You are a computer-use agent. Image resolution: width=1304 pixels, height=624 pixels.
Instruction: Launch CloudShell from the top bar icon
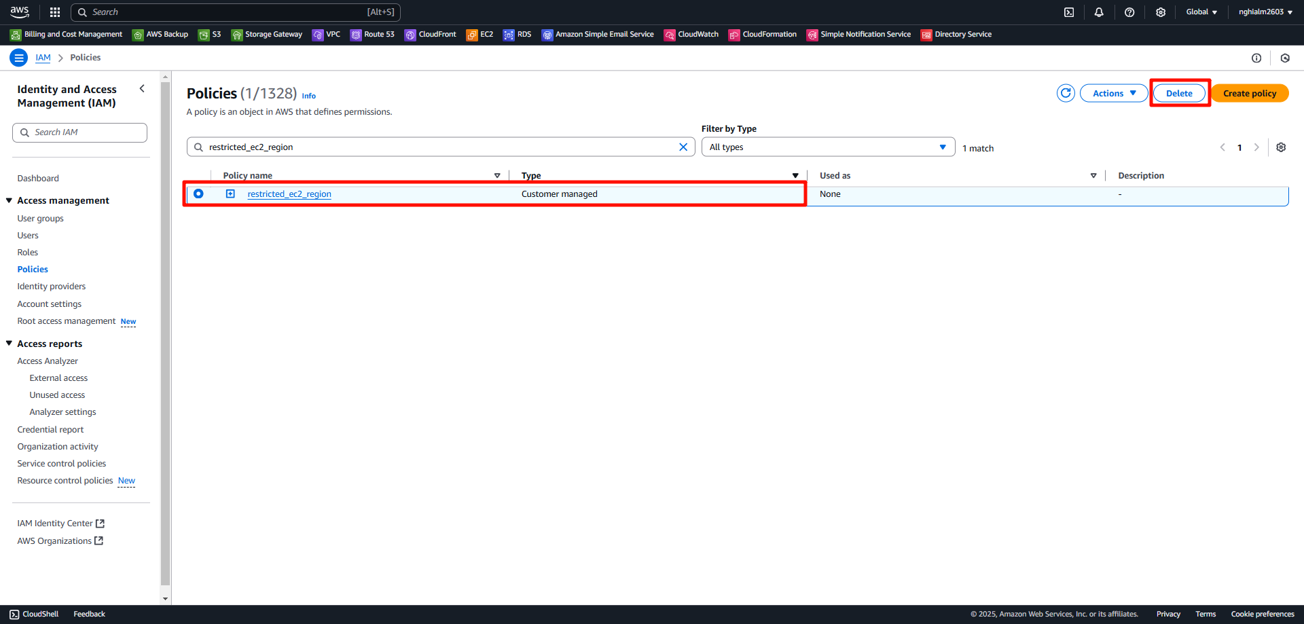pos(1069,12)
